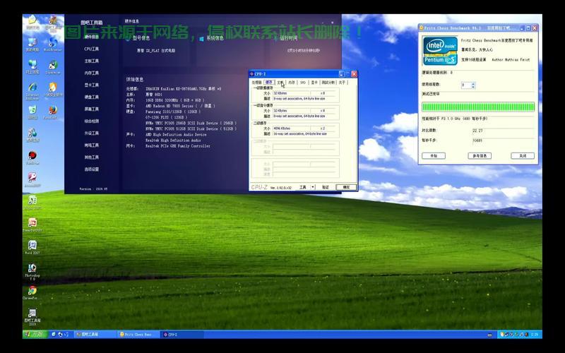
Task: Click the green benchmark progress bar
Action: [478, 107]
